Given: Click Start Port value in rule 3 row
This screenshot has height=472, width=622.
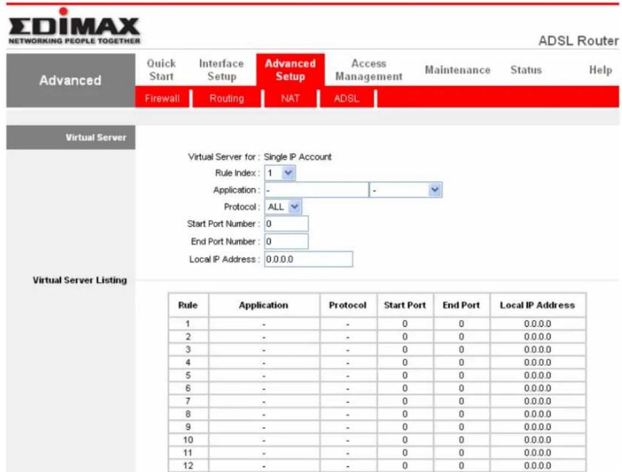Looking at the screenshot, I should click(x=405, y=350).
